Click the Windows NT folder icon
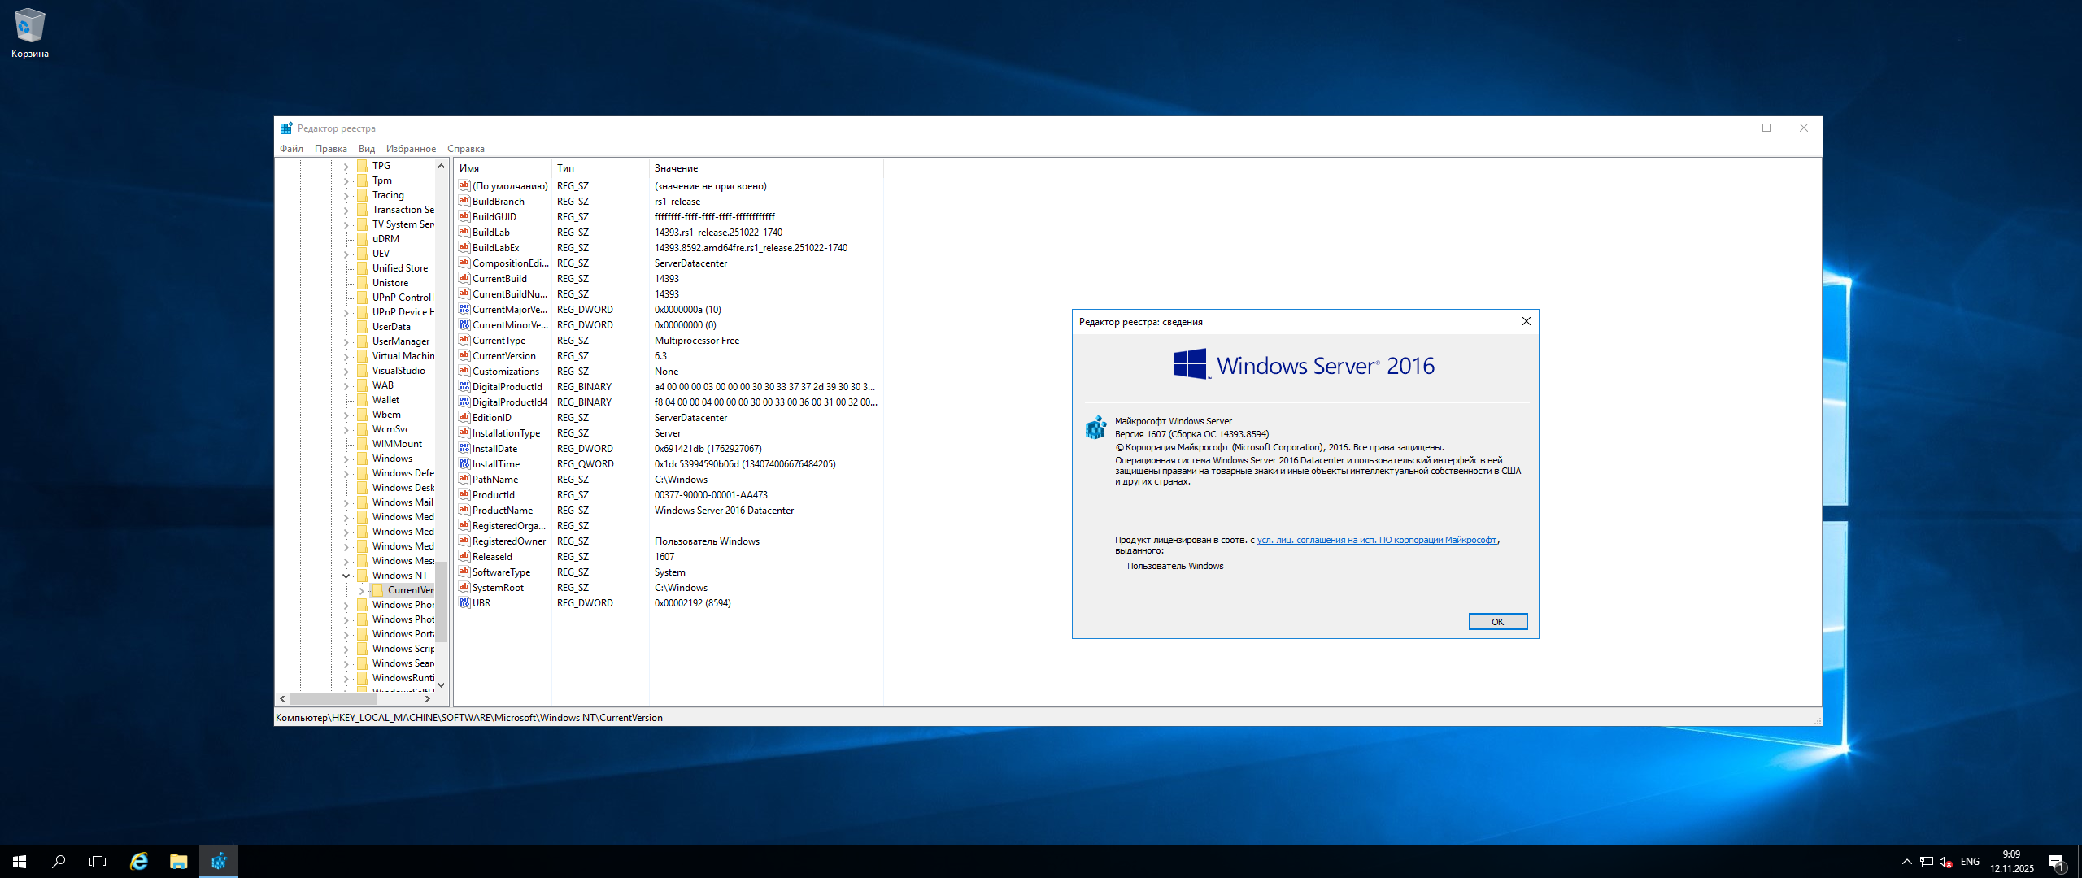Viewport: 2082px width, 878px height. pyautogui.click(x=363, y=576)
